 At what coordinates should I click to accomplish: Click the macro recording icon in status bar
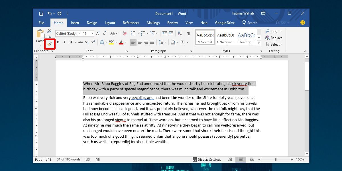[x=98, y=160]
